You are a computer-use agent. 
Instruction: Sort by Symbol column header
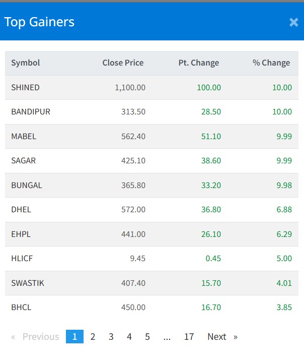[26, 63]
